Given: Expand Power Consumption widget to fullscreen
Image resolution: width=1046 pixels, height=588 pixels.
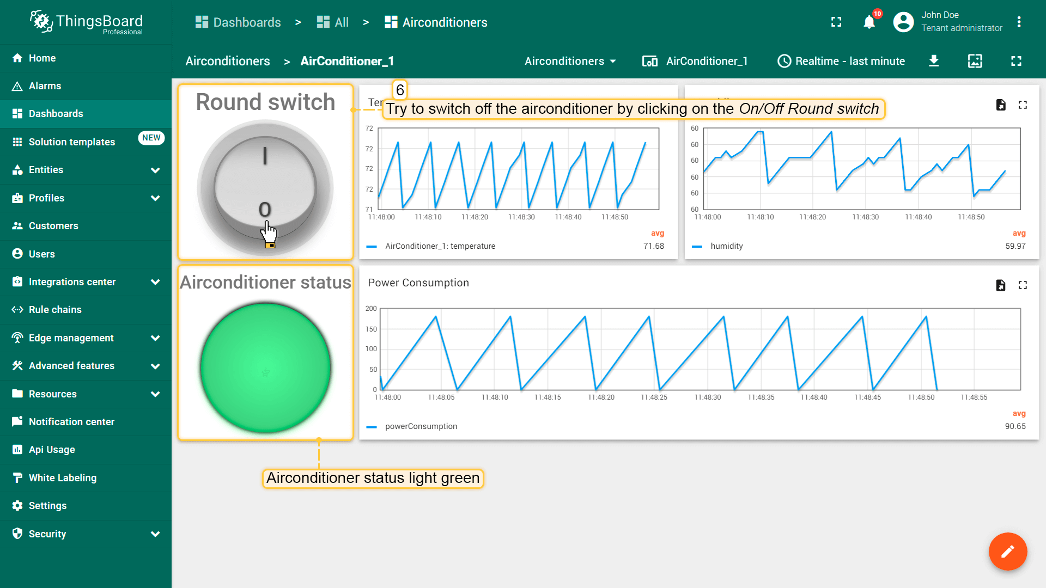Looking at the screenshot, I should point(1023,285).
